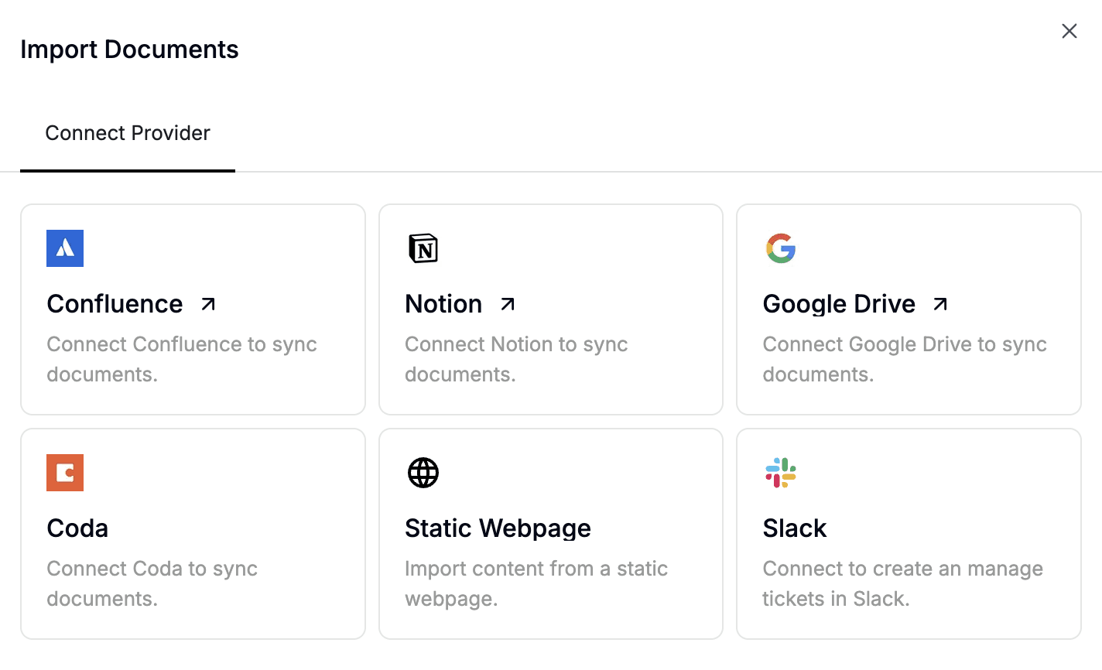This screenshot has height=670, width=1102.
Task: Switch to the Connect Provider tab
Action: [x=128, y=133]
